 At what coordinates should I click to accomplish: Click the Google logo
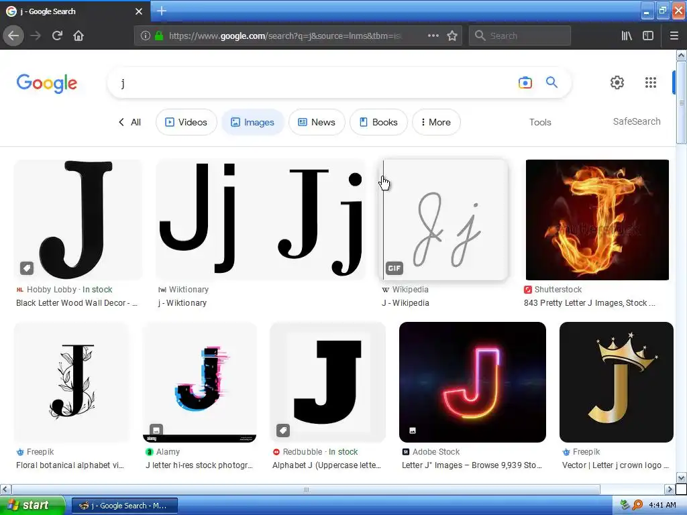click(47, 83)
